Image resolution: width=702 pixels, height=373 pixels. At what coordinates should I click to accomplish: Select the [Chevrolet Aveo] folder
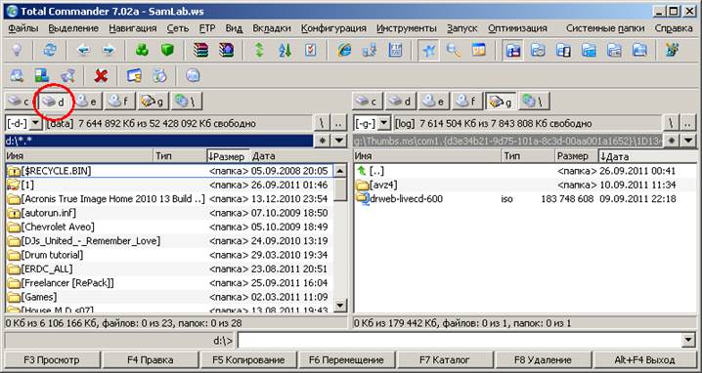coord(169,227)
